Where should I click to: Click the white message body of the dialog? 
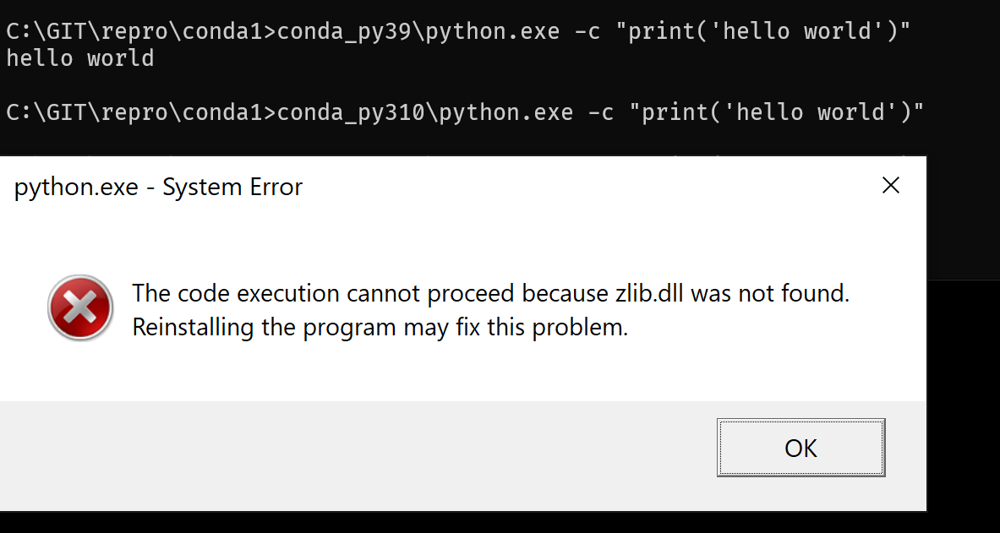tap(465, 372)
